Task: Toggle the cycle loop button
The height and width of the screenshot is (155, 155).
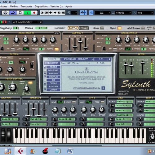Action: 13,13
